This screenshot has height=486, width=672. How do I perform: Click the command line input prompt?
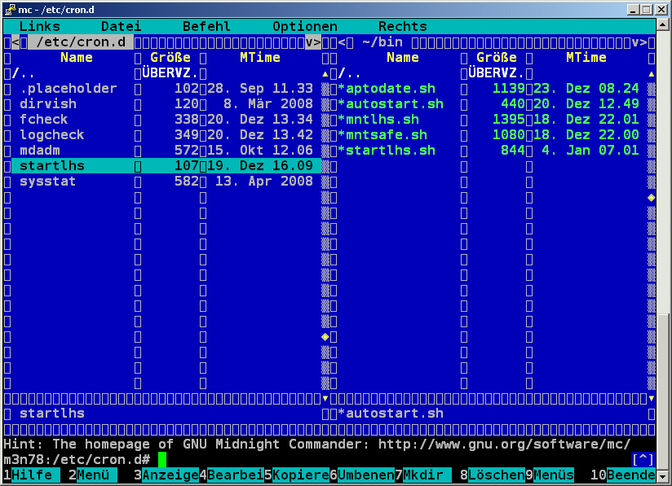(x=161, y=460)
